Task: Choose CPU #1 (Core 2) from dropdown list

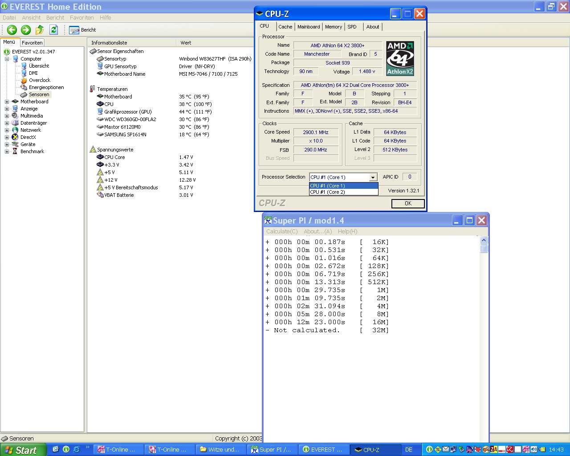Action: point(343,192)
